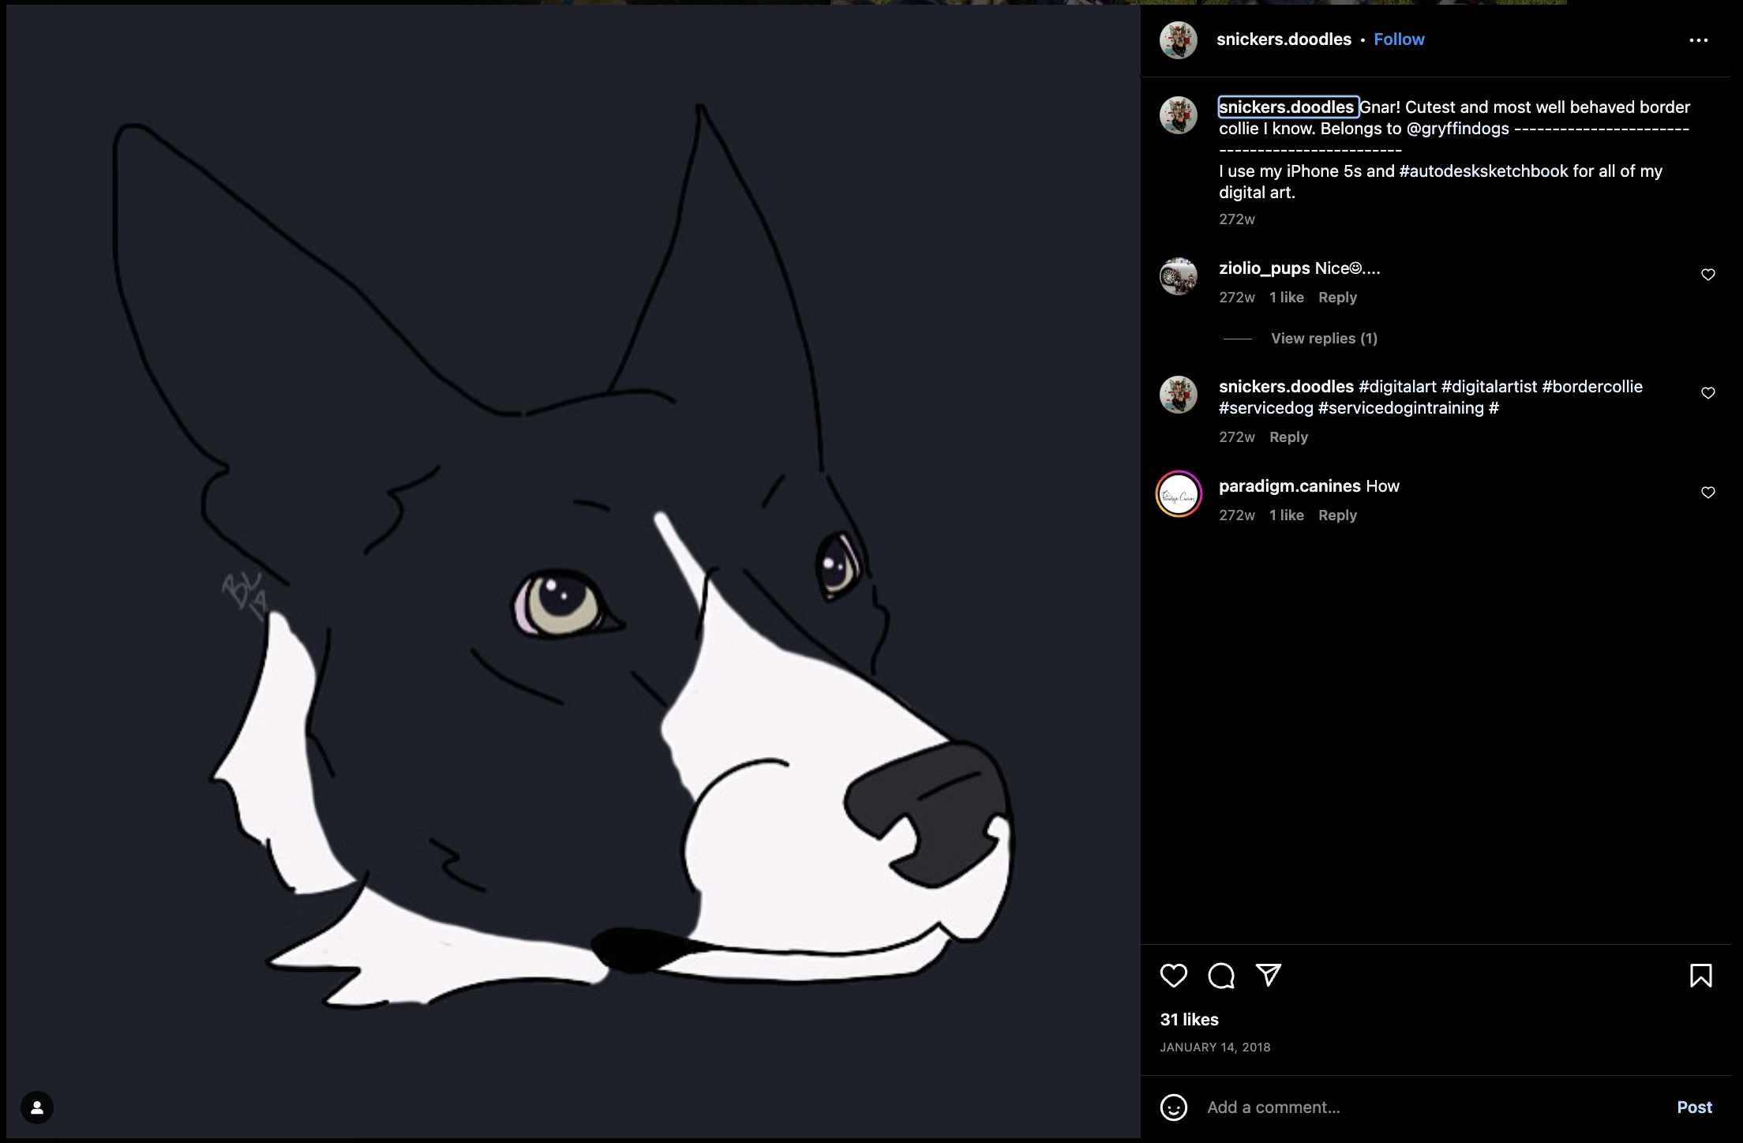Expand View replies (1) under ziolio_pups
1743x1143 pixels.
pyautogui.click(x=1324, y=338)
